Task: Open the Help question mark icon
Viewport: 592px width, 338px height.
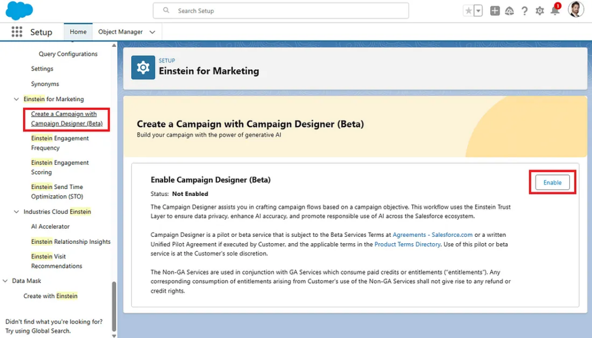Action: click(x=524, y=11)
